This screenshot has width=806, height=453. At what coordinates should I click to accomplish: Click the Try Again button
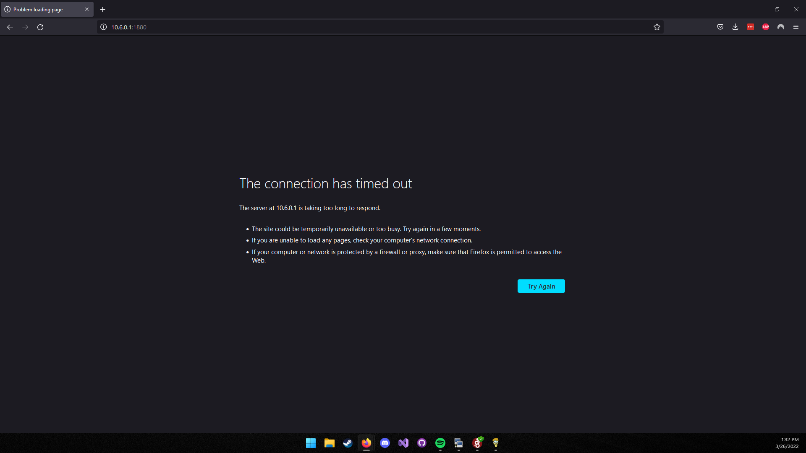[541, 286]
